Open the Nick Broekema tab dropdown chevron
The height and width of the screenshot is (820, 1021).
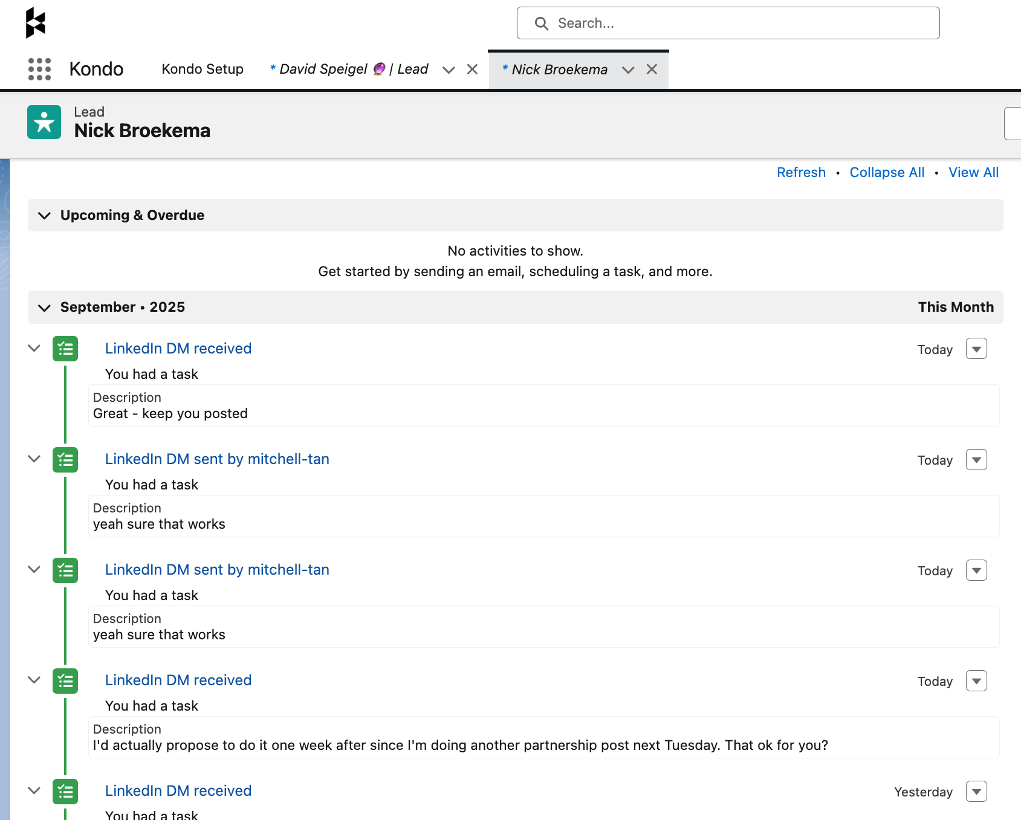tap(628, 69)
